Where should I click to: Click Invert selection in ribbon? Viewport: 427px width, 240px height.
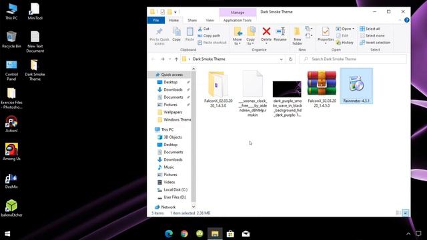[x=375, y=43]
